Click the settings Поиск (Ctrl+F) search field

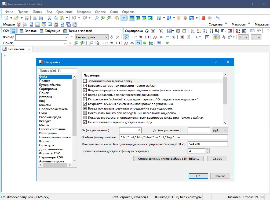pos(57,71)
